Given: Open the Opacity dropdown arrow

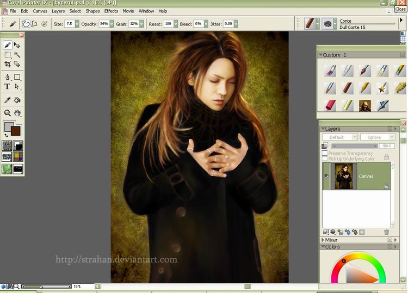Looking at the screenshot, I should [112, 24].
